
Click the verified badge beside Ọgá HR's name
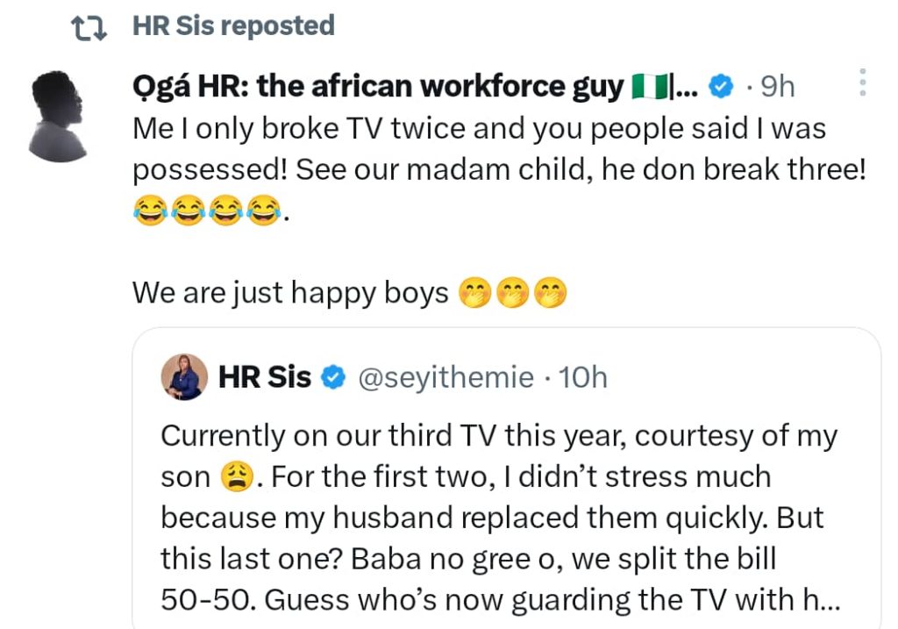click(721, 86)
